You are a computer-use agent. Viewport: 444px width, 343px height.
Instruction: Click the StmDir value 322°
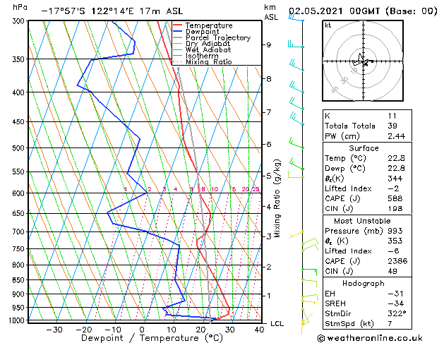(x=397, y=313)
